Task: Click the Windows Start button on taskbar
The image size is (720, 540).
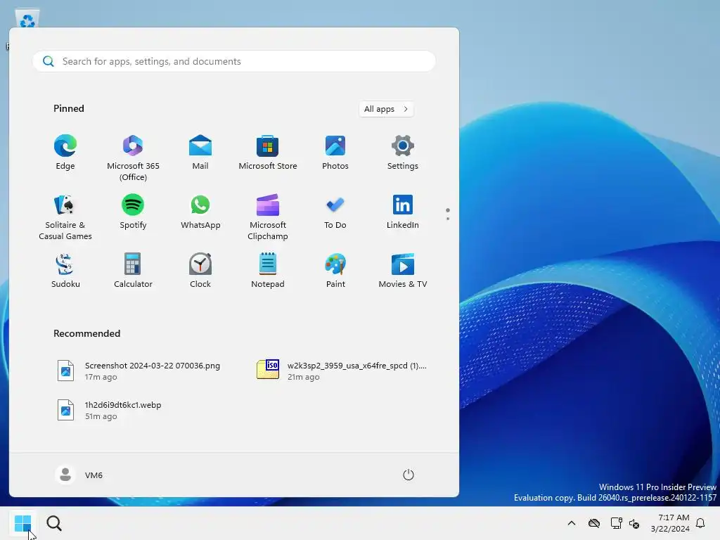Action: tap(22, 523)
